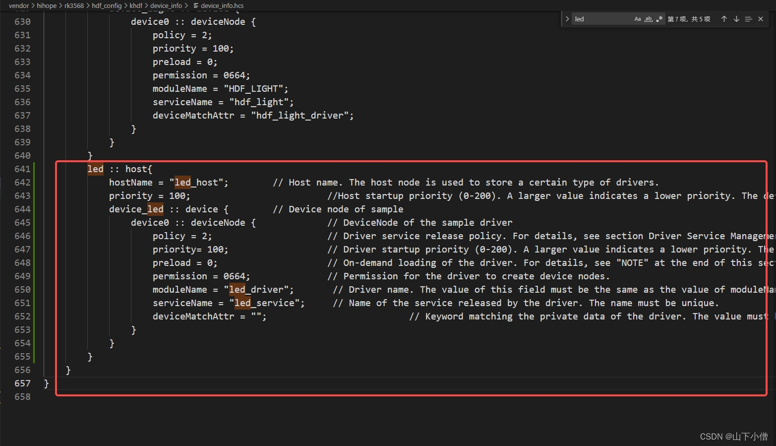Image resolution: width=776 pixels, height=446 pixels.
Task: Toggle Find in Selection mode
Action: (748, 18)
